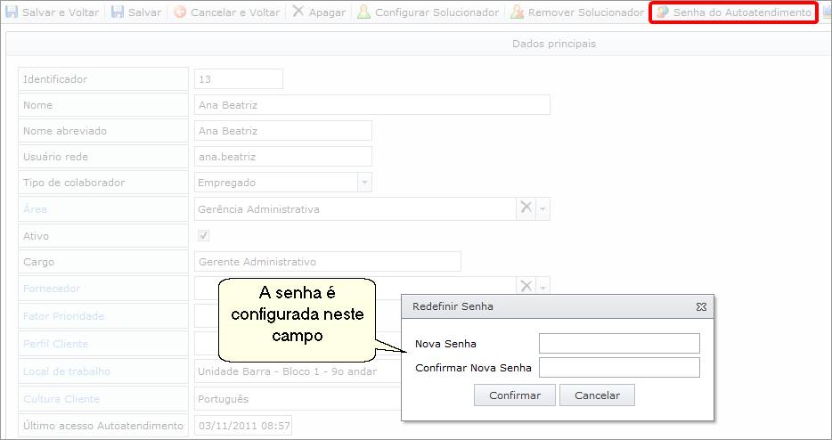Clear the Área field with X icon
This screenshot has height=440, width=832.
tap(526, 208)
